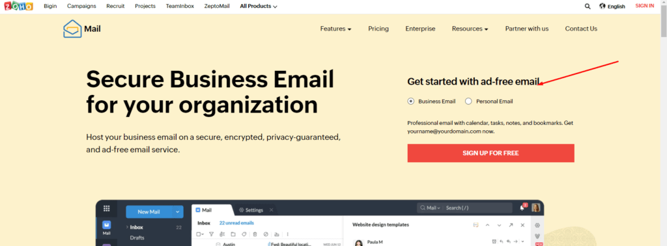The width and height of the screenshot is (667, 246).
Task: Click the globe language icon
Action: click(x=603, y=7)
